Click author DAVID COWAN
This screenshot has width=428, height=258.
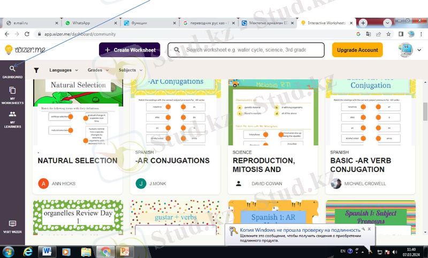pos(266,184)
